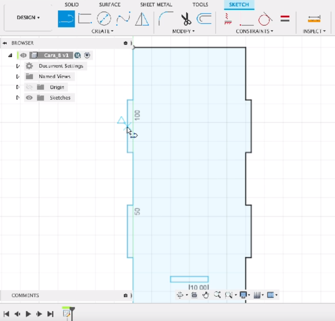Step forward one timeline feature
The image size is (335, 321).
pyautogui.click(x=39, y=314)
